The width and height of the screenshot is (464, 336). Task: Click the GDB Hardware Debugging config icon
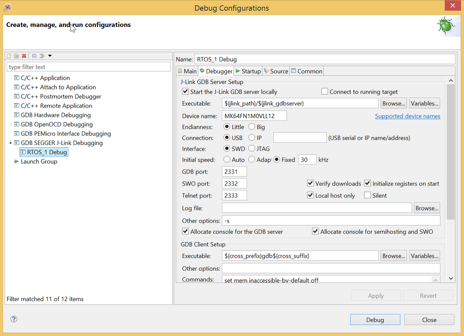tap(17, 115)
